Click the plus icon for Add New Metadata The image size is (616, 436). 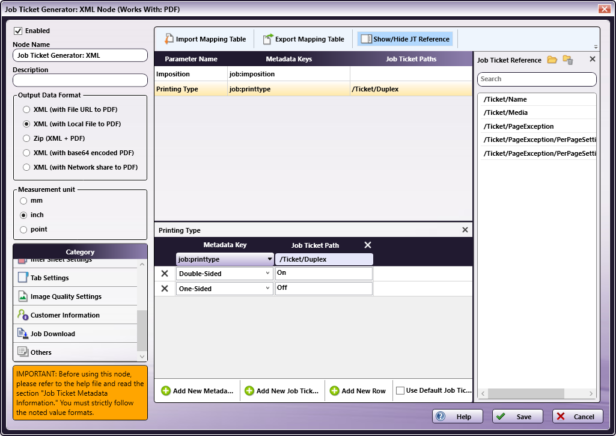166,391
